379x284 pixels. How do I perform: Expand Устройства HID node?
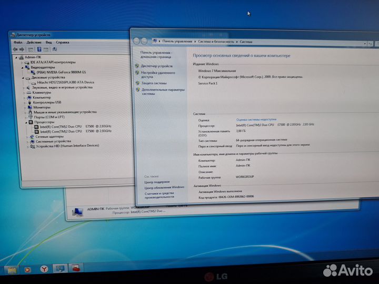point(28,146)
